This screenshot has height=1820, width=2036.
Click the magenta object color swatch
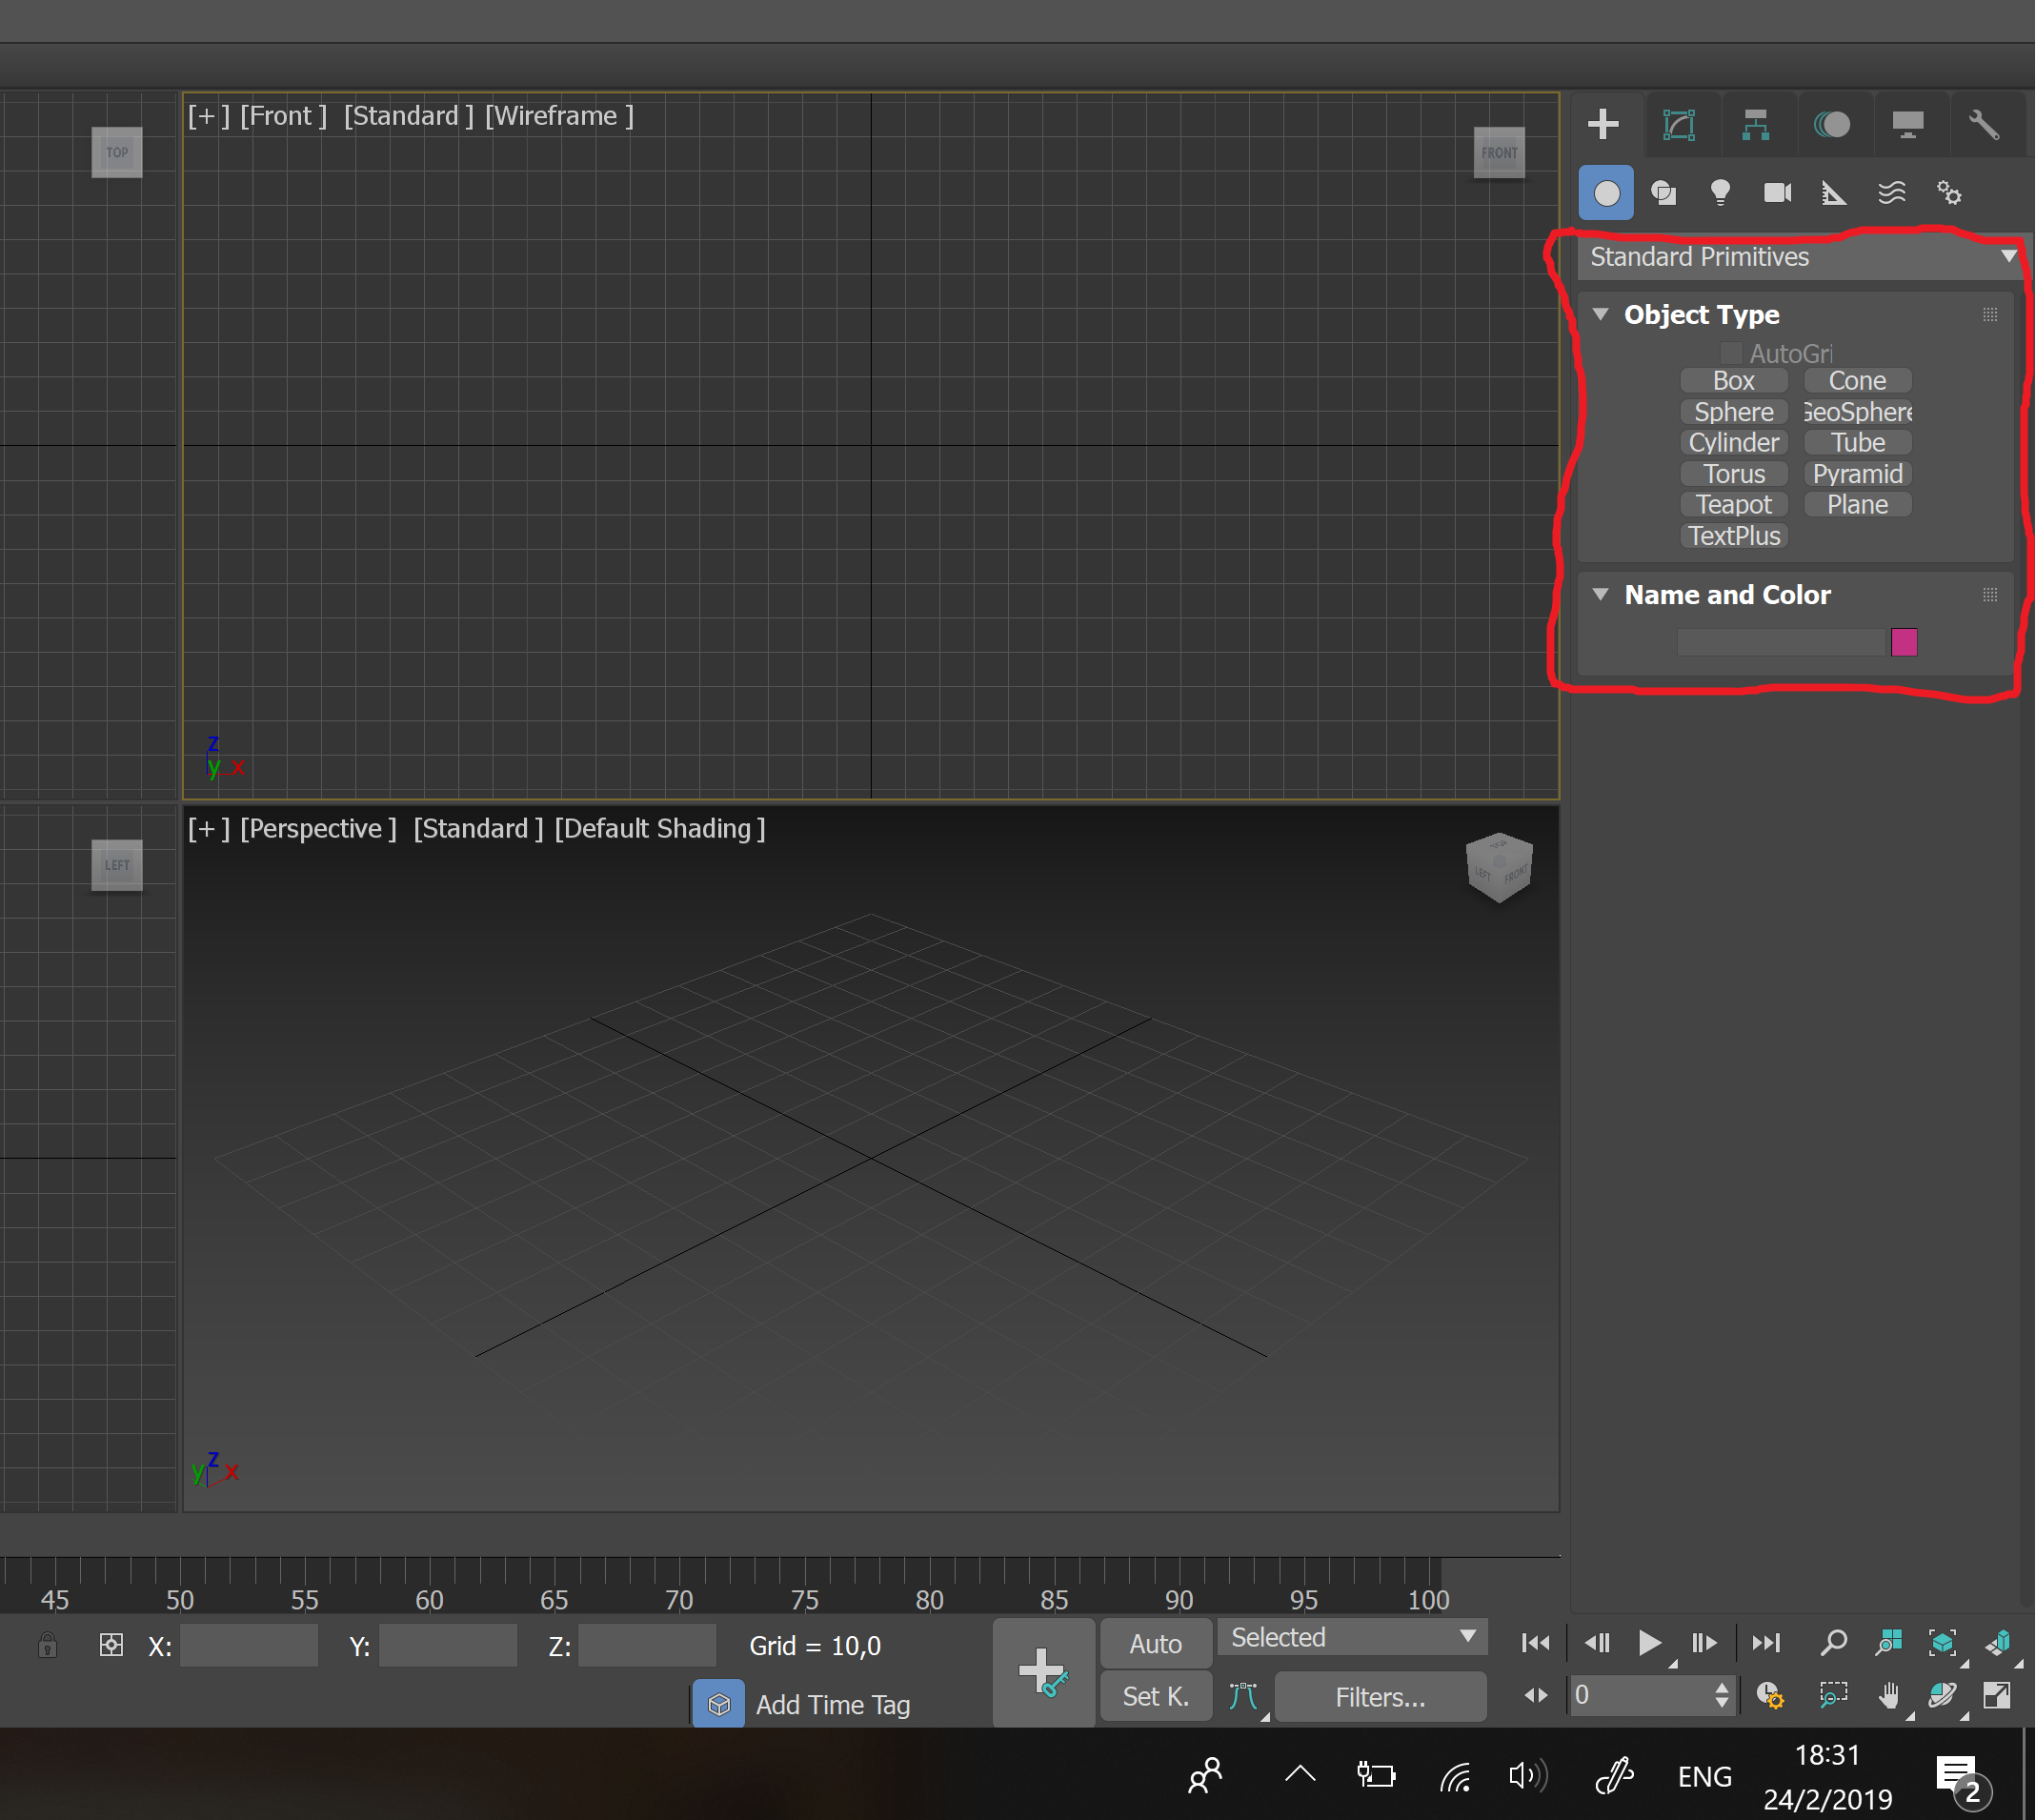click(x=1904, y=642)
